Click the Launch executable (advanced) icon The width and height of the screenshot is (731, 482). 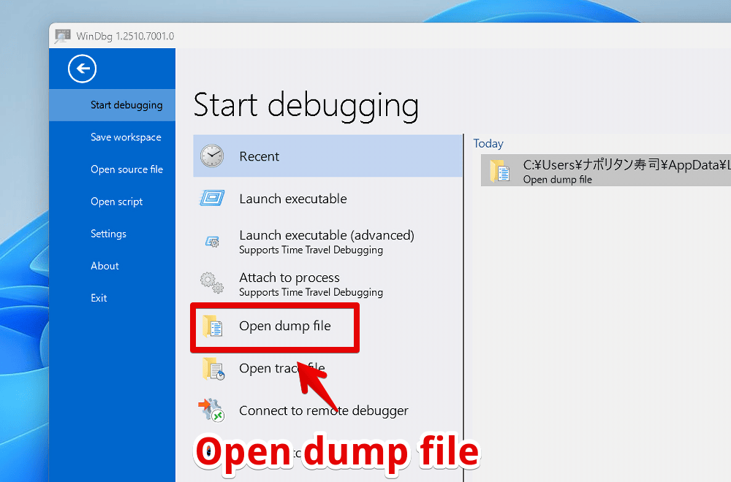tap(212, 241)
